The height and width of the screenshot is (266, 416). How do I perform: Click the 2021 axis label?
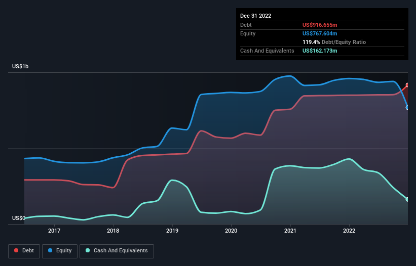point(290,231)
